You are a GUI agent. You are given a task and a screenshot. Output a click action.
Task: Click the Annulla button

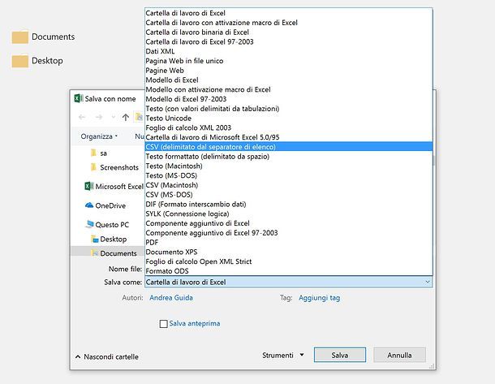click(399, 355)
